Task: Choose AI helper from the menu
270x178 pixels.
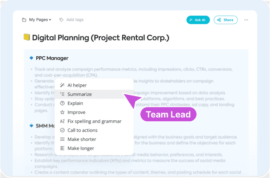Action: click(77, 85)
